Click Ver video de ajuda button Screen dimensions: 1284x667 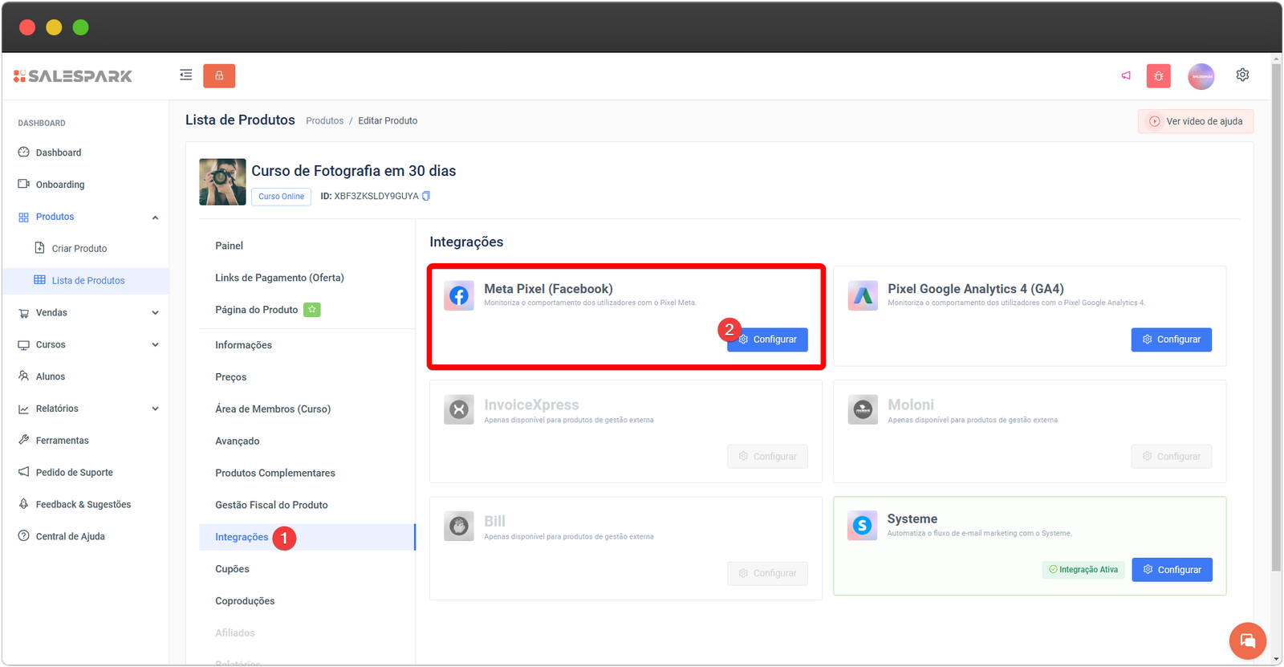1196,121
